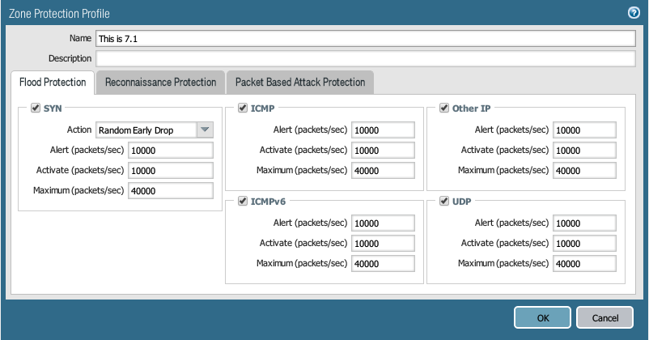The height and width of the screenshot is (340, 649).
Task: Click into the Name text field
Action: pos(364,38)
